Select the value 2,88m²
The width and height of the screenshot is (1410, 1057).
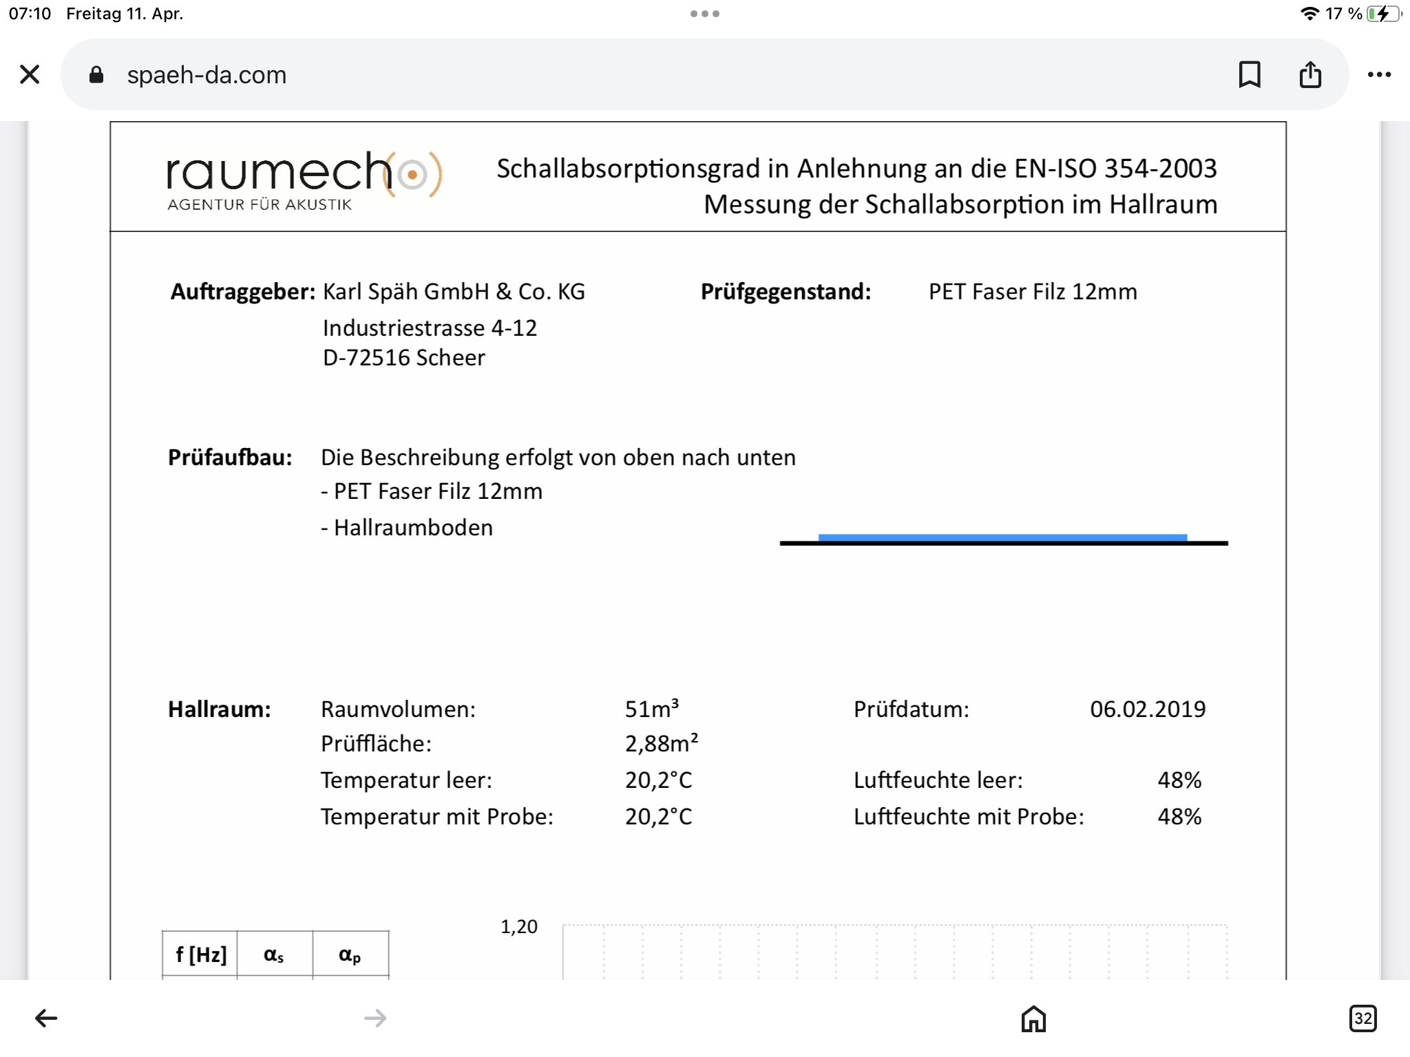click(662, 743)
